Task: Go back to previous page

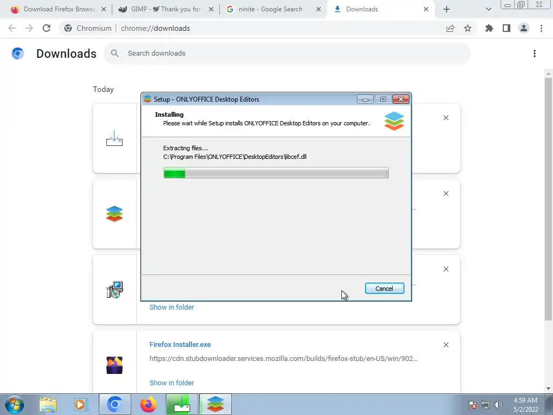Action: [12, 28]
